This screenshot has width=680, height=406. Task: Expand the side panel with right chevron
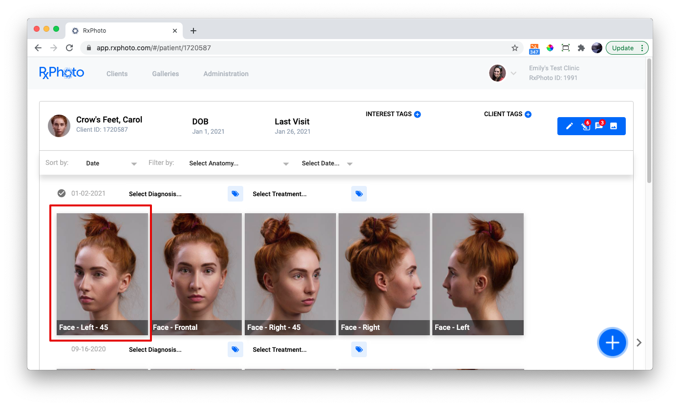pos(639,343)
